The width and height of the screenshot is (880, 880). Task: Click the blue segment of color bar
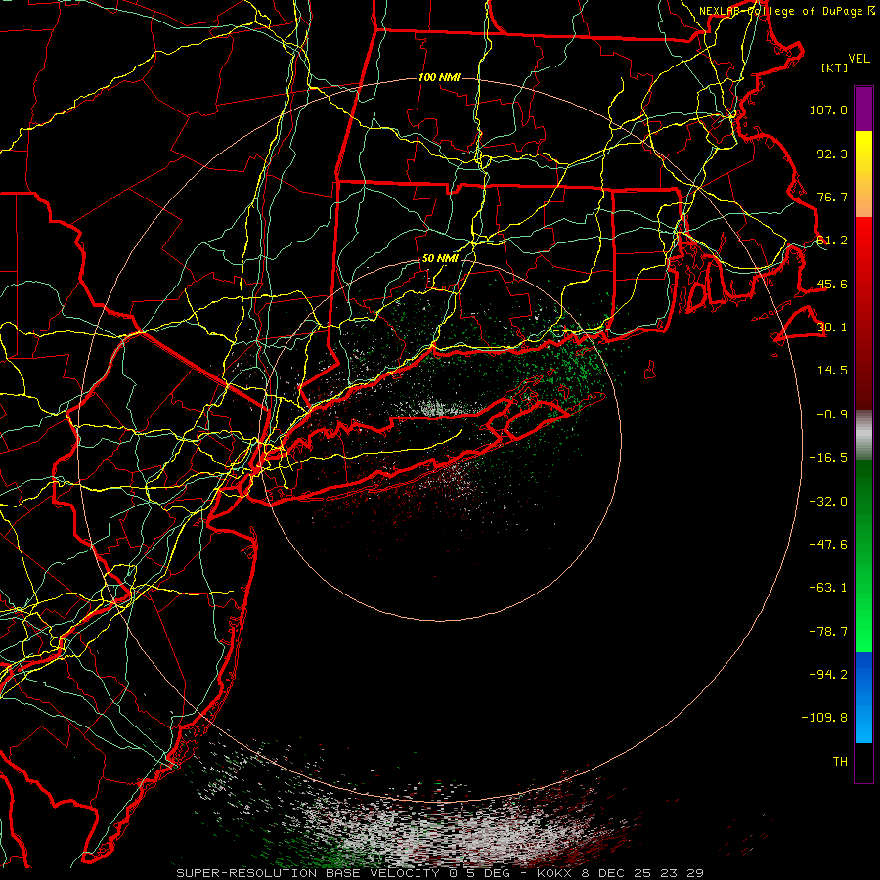pos(863,697)
